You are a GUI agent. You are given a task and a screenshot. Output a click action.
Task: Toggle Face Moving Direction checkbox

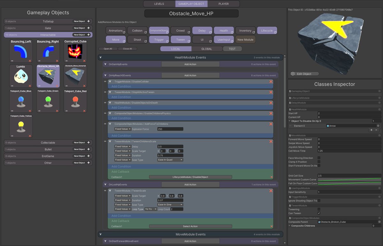click(319, 158)
